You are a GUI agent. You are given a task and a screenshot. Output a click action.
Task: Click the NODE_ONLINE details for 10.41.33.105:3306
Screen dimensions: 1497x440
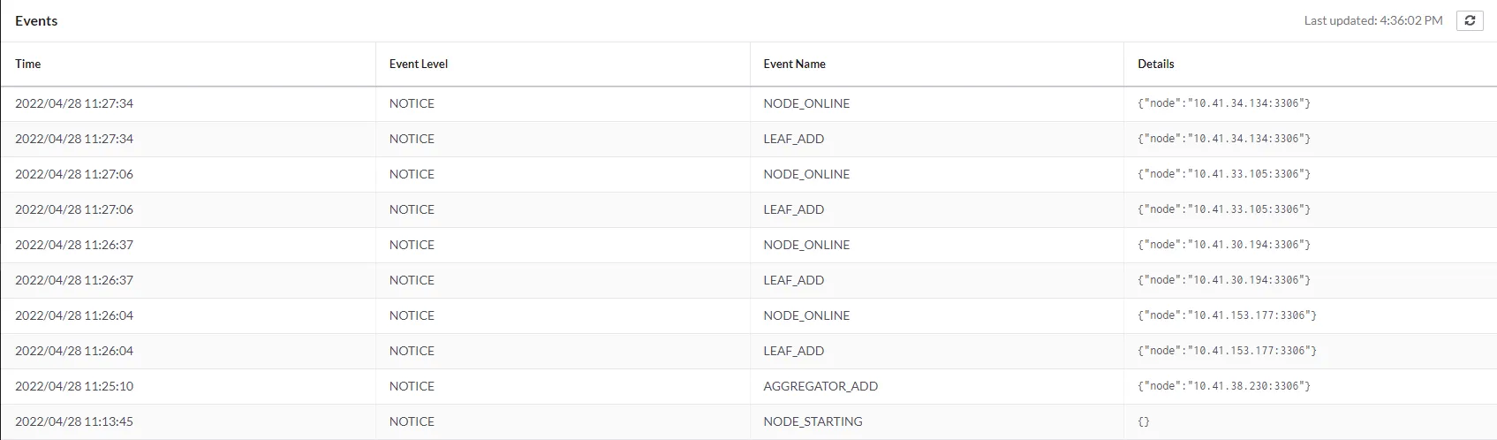pyautogui.click(x=1223, y=174)
